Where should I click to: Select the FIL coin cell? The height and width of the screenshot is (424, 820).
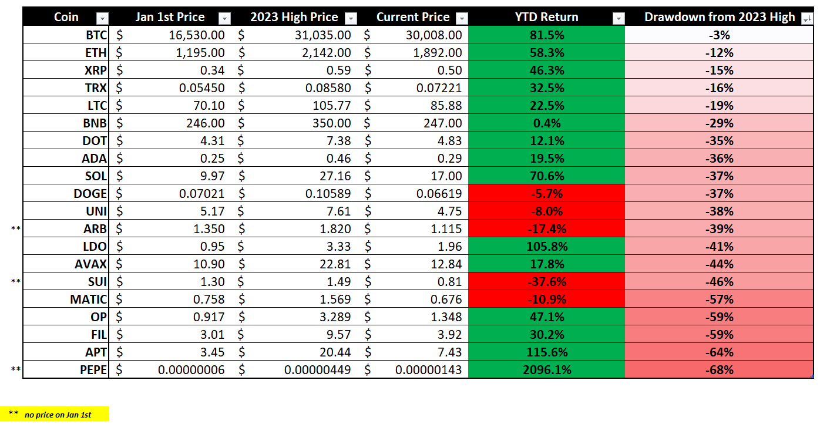pos(66,335)
